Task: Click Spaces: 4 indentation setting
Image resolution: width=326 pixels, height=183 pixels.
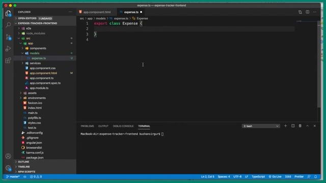Action: [224, 176]
